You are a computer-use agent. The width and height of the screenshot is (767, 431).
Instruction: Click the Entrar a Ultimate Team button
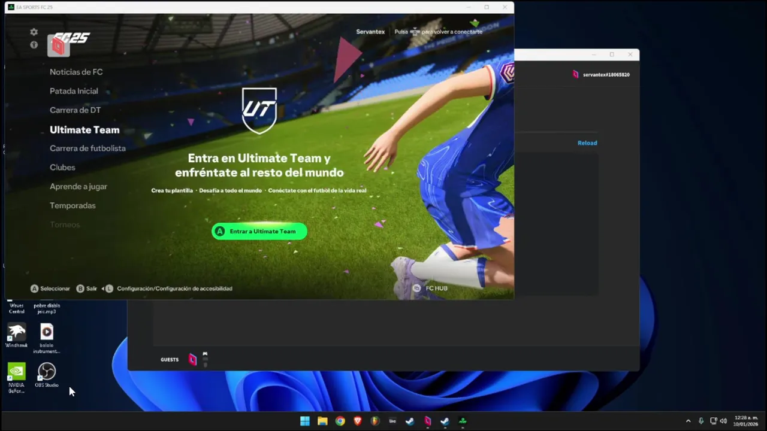259,232
